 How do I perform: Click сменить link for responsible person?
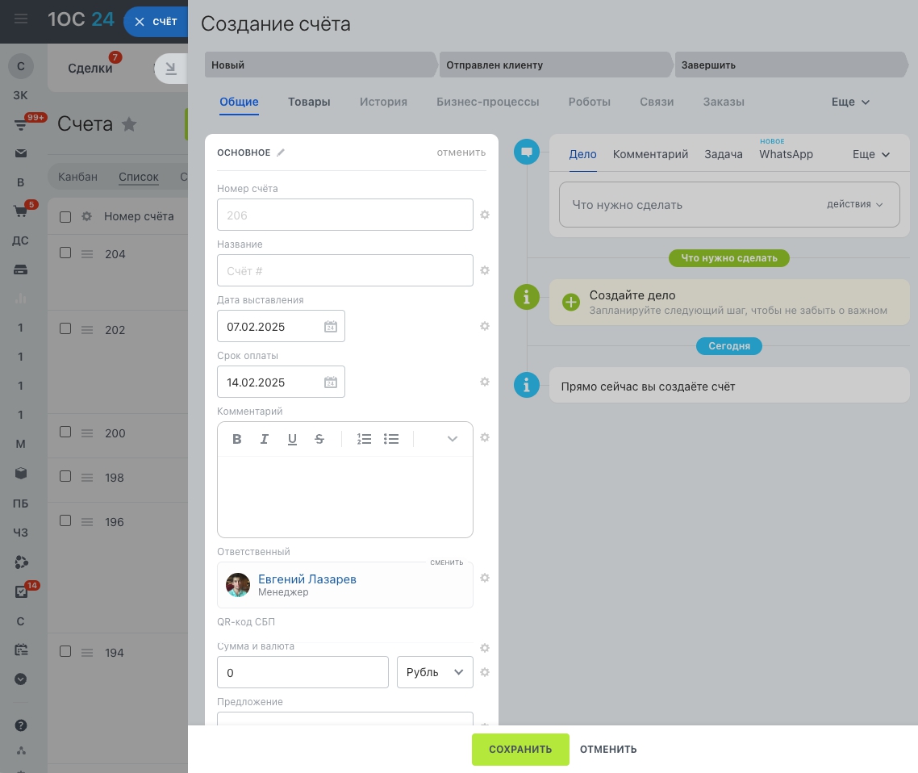pyautogui.click(x=446, y=562)
